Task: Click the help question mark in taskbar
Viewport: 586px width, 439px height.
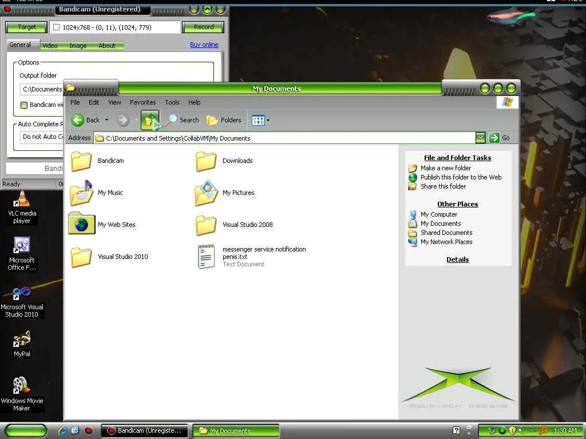Action: click(x=456, y=430)
